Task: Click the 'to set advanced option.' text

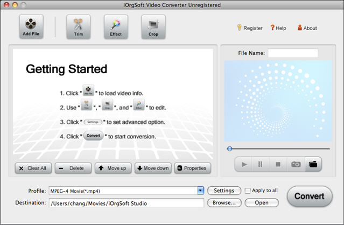Action: (x=136, y=122)
